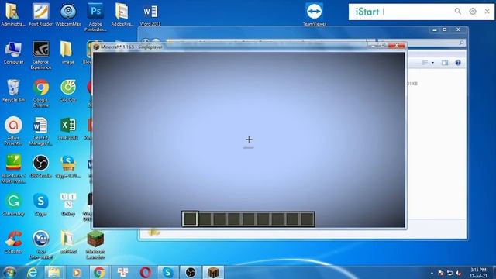Expand the Explorer view options dropdown arrow
Viewport: 496px width, 279px height.
tap(432, 63)
